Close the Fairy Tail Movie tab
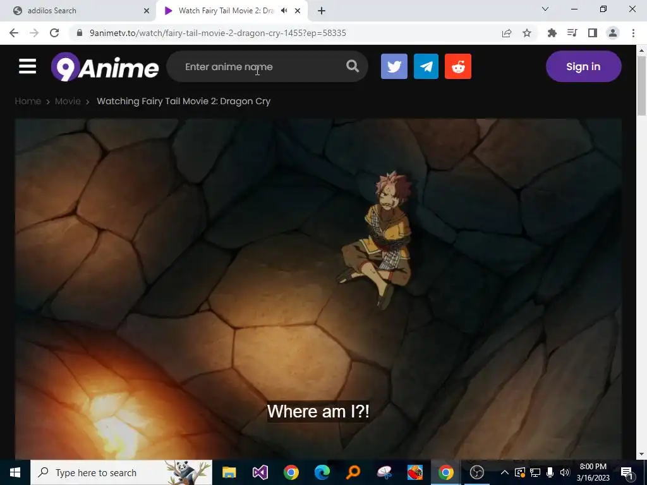The height and width of the screenshot is (485, 647). click(x=298, y=11)
